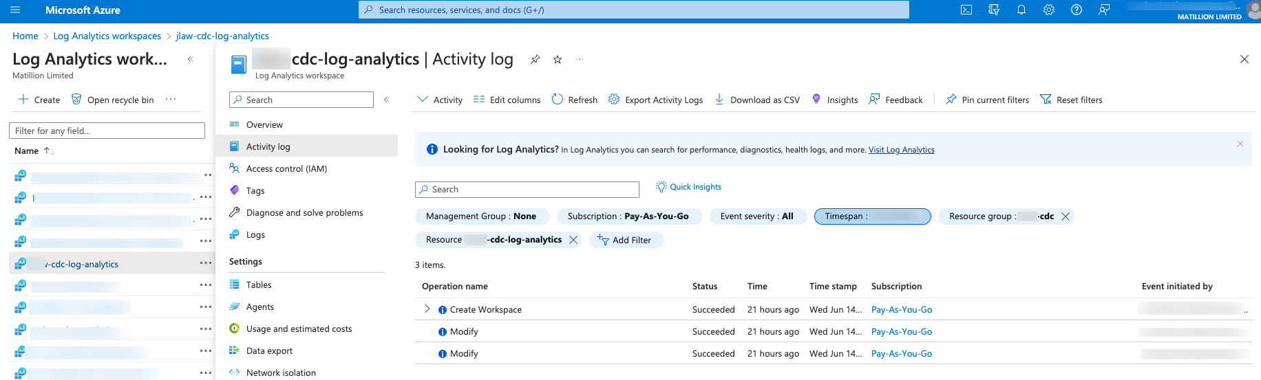Viewport: 1261px width, 380px height.
Task: Focus the resource menu Search box
Action: (x=301, y=100)
